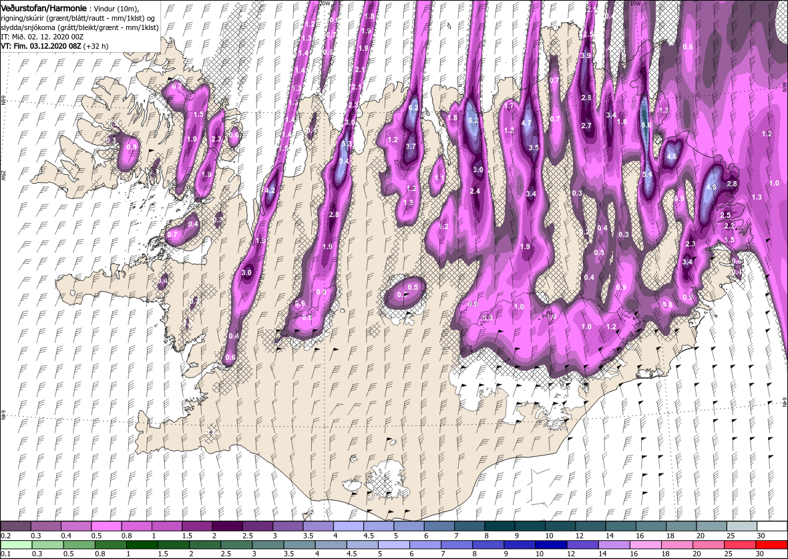This screenshot has height=559, width=788.
Task: Select the magenta 1.5 snow legend swatch
Action: (x=197, y=526)
